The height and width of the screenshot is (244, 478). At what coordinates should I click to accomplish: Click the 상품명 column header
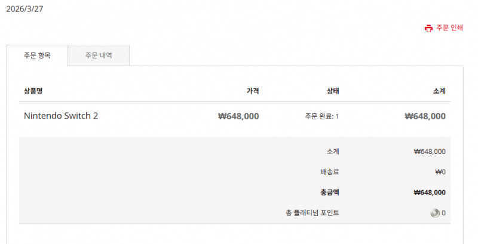33,91
